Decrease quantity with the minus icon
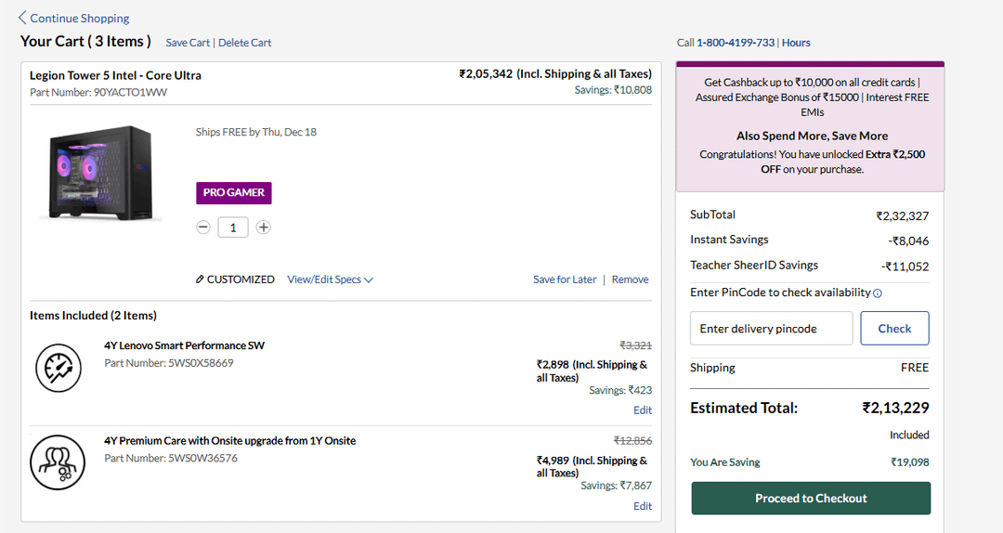The height and width of the screenshot is (533, 1003). (203, 227)
